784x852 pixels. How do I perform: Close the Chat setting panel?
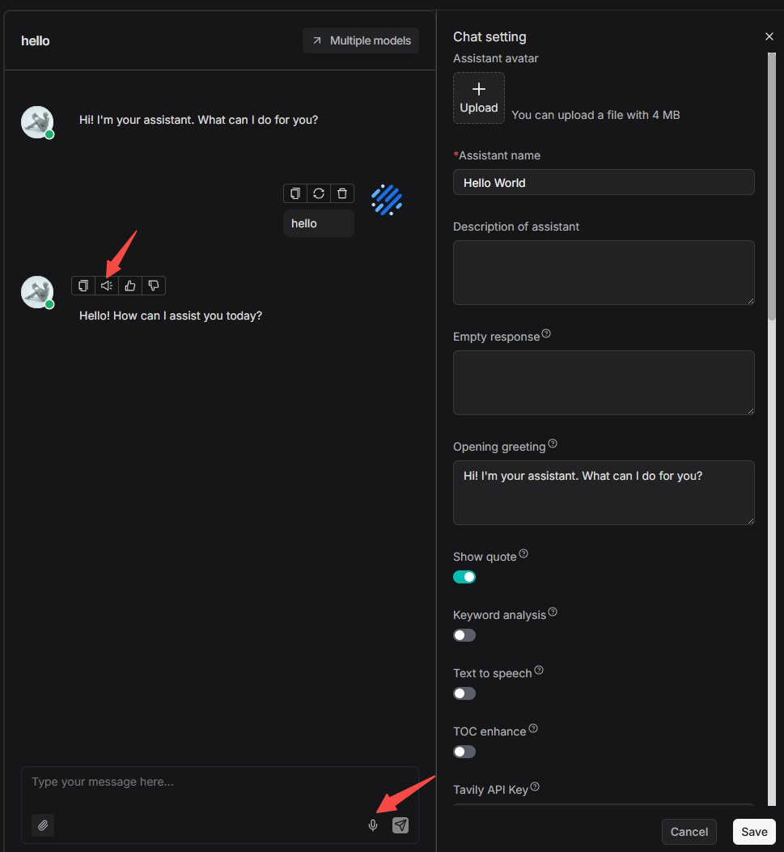pos(769,36)
